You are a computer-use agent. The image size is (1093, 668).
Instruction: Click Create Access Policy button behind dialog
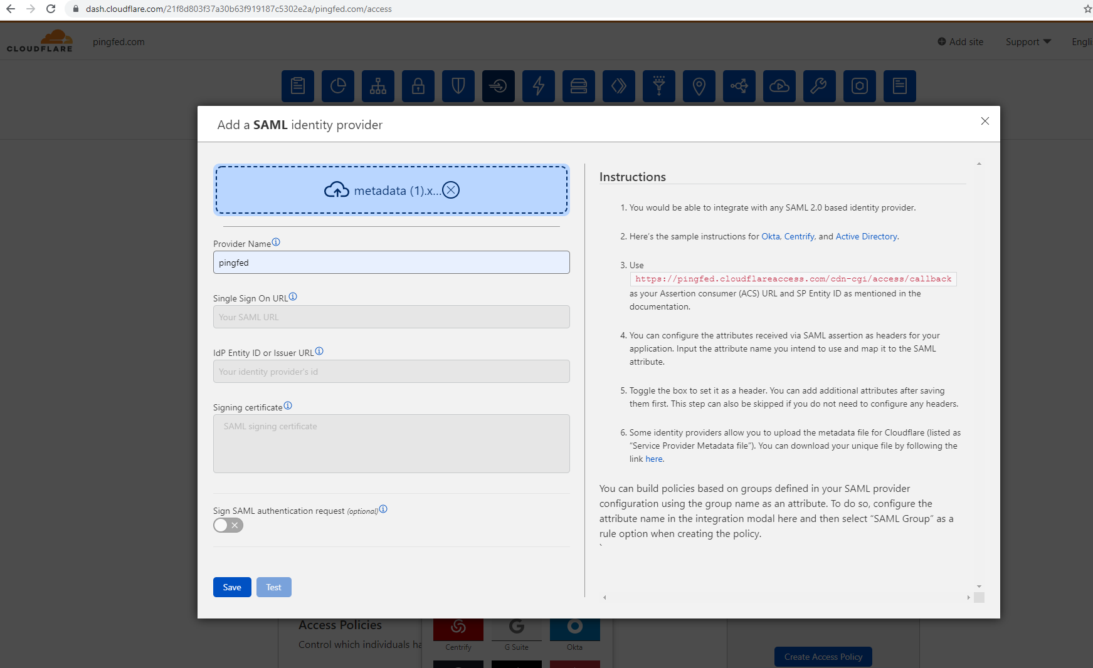pyautogui.click(x=823, y=657)
